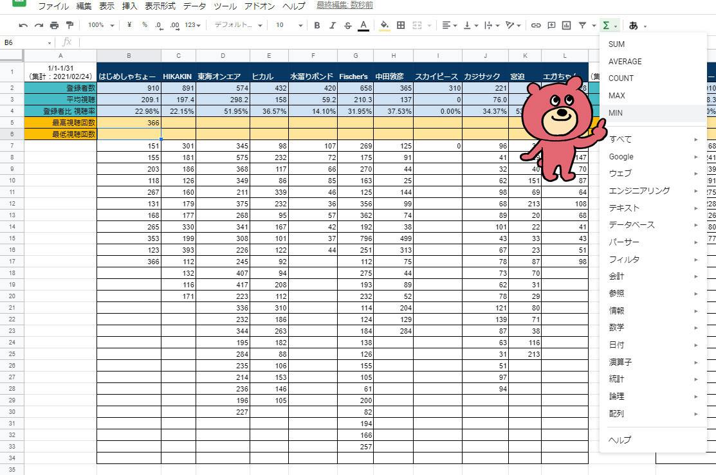Click the B6 name box
This screenshot has height=475, width=716.
tap(27, 42)
